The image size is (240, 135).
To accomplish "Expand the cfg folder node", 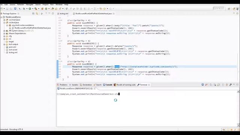I will tap(4, 36).
